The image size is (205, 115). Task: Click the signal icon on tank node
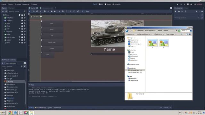[x=20, y=42]
